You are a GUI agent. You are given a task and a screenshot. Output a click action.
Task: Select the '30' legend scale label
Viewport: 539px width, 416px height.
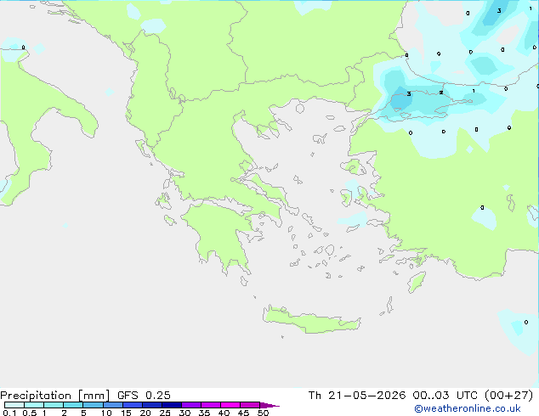coord(184,413)
